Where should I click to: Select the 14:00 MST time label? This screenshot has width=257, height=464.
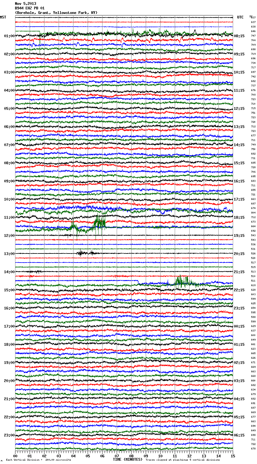(x=9, y=272)
